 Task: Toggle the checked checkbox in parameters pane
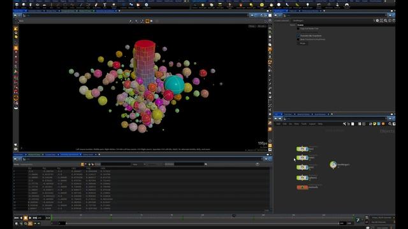click(298, 36)
